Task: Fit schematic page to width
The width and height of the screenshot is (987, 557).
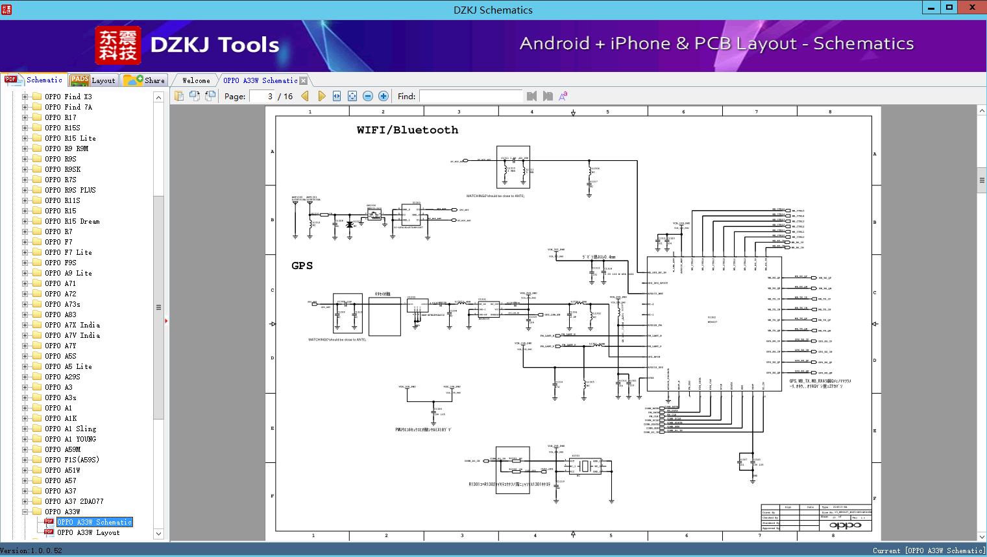Action: (x=337, y=96)
